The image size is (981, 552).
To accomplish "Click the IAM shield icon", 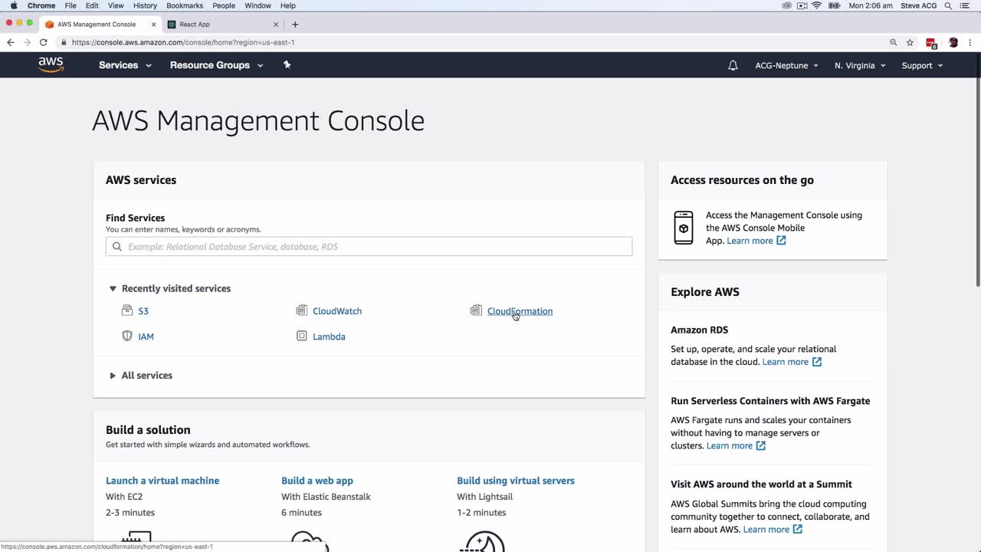I will (127, 336).
